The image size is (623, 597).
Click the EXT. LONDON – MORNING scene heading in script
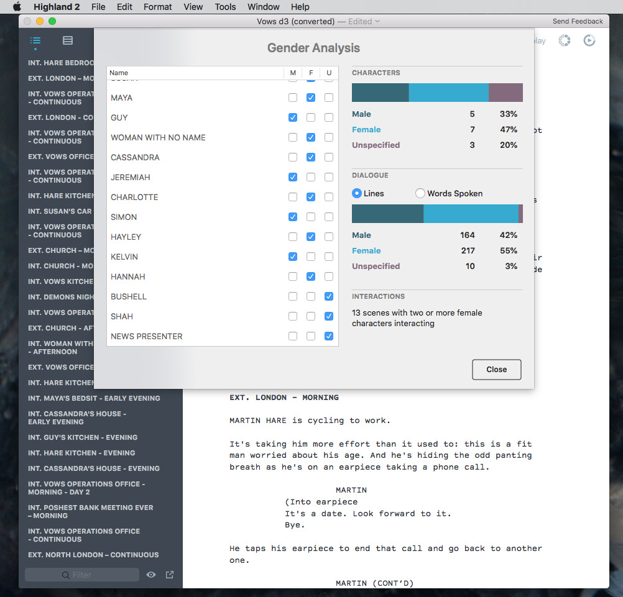click(x=284, y=398)
